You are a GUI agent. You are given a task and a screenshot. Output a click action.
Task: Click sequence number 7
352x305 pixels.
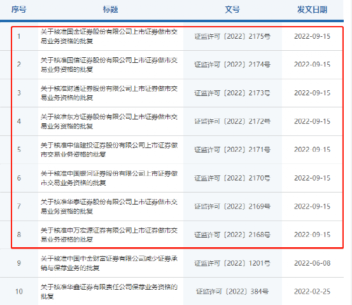pos(19,207)
